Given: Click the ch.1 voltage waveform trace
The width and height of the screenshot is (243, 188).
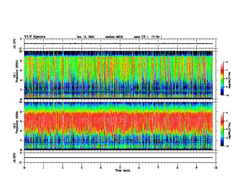Looking at the screenshot, I should tap(118, 44).
